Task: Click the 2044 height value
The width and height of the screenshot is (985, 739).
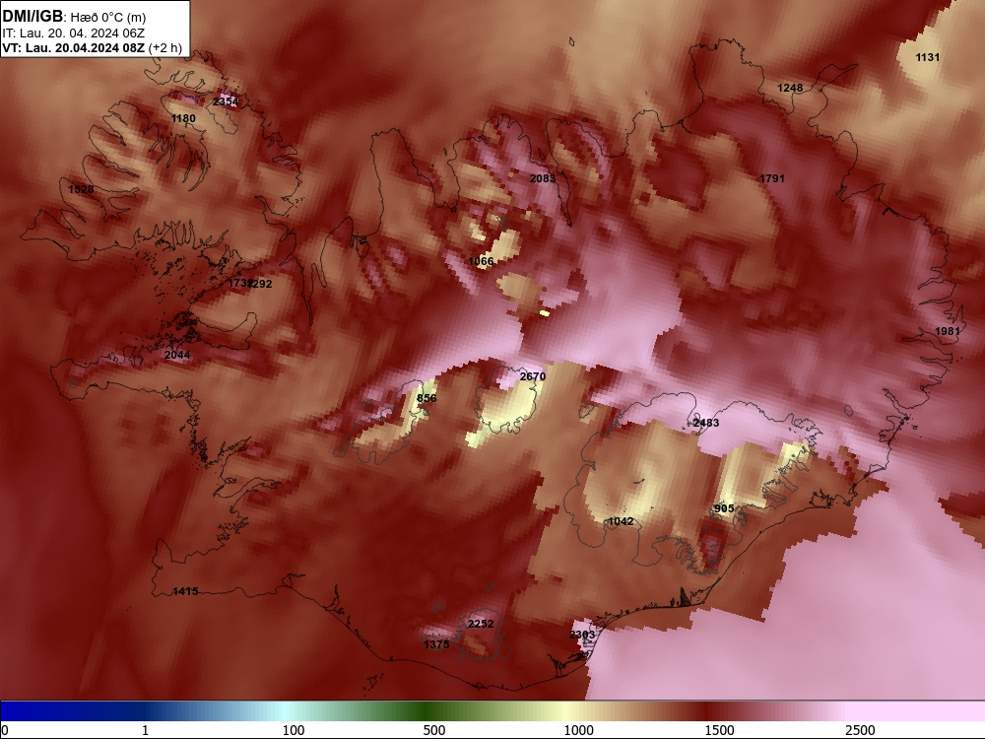Action: [177, 355]
